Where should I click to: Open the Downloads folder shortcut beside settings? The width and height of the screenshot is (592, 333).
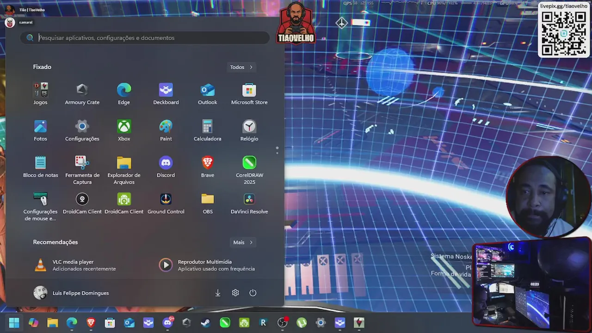218,293
